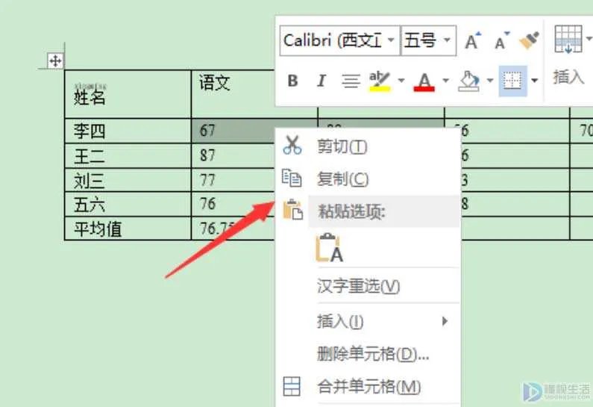Click the Bold formatting button
Image resolution: width=593 pixels, height=407 pixels.
292,81
